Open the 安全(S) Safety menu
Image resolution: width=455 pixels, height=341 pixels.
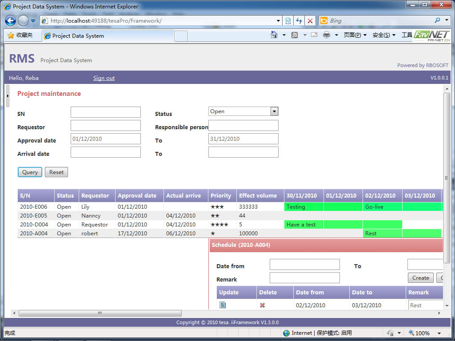pos(384,35)
